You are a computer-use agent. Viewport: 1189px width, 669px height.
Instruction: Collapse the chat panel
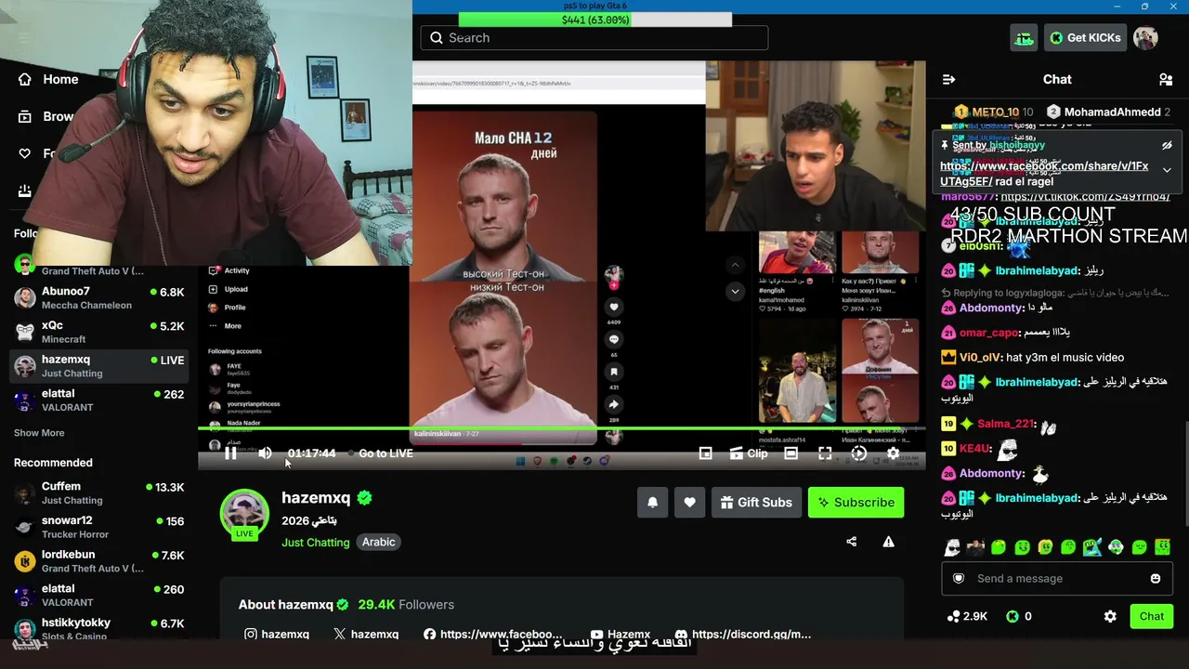(x=948, y=80)
